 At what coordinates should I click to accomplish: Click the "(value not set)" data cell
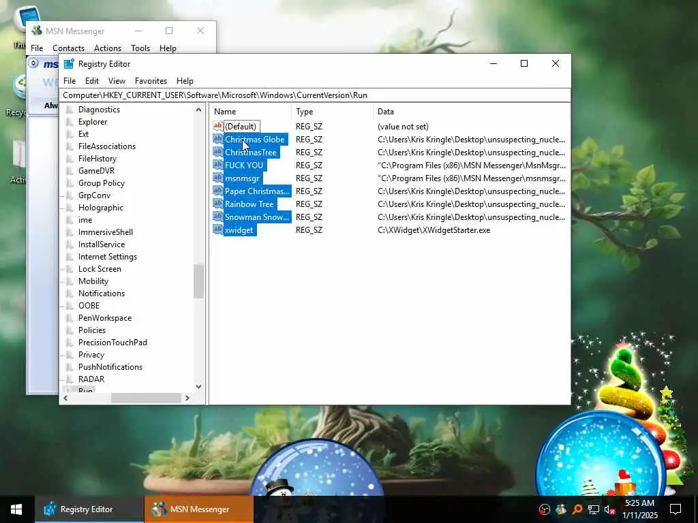point(403,126)
